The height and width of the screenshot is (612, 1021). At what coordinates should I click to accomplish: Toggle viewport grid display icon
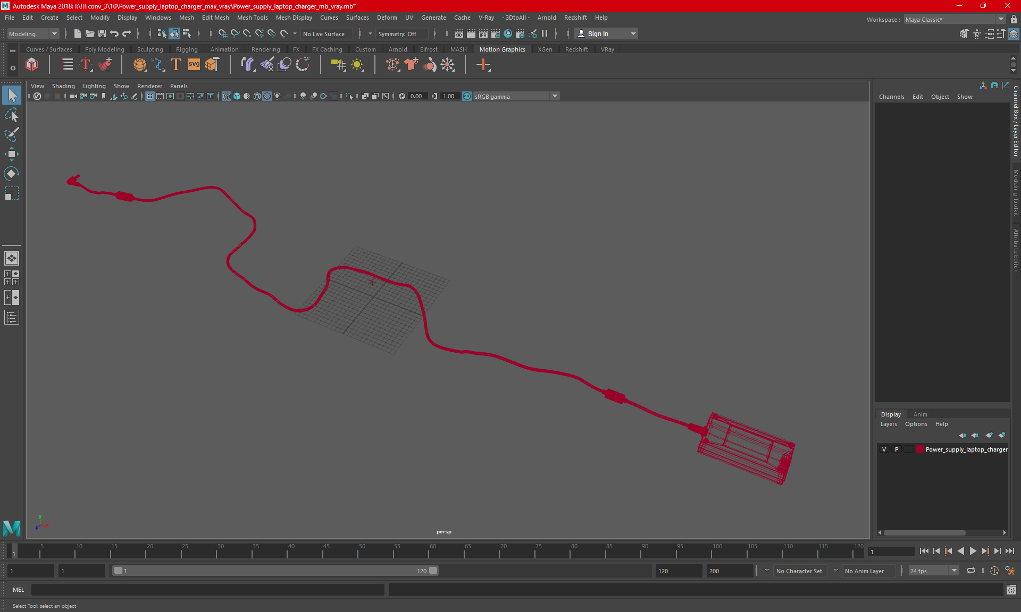(150, 96)
